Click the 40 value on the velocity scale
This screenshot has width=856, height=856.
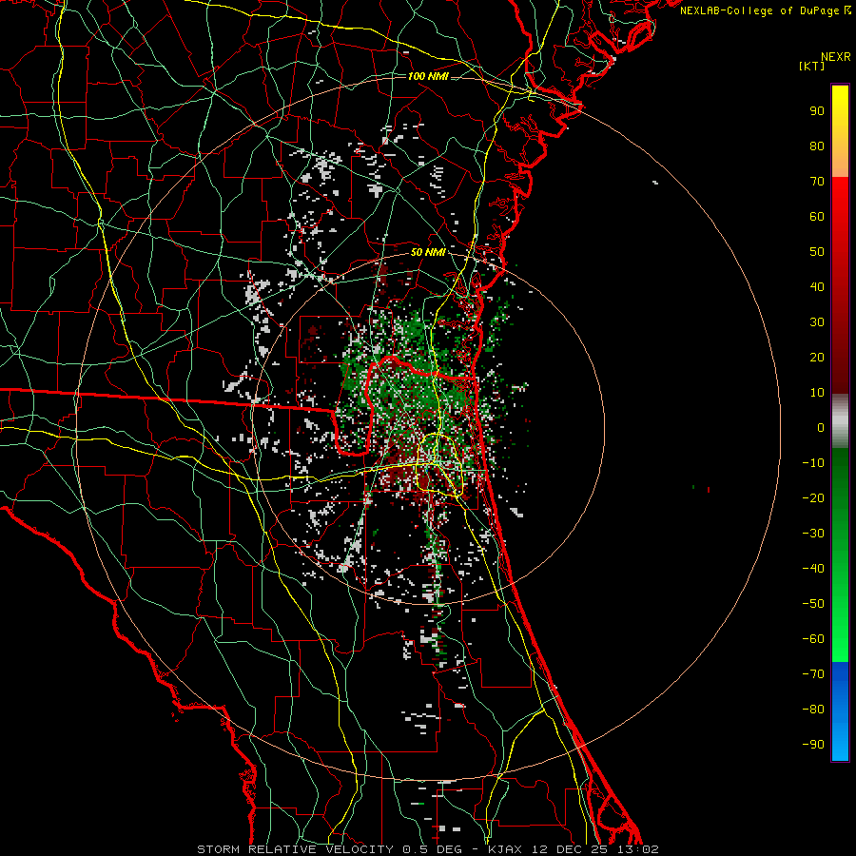coord(817,286)
